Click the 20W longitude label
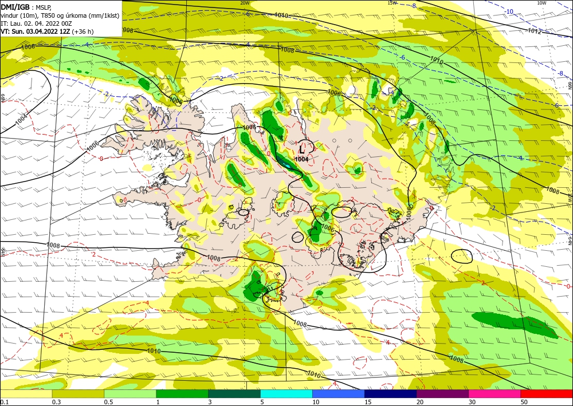573x406 pixels. point(245,3)
